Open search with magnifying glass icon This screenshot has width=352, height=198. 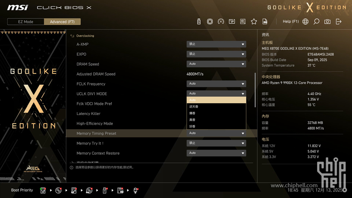tap(316, 22)
